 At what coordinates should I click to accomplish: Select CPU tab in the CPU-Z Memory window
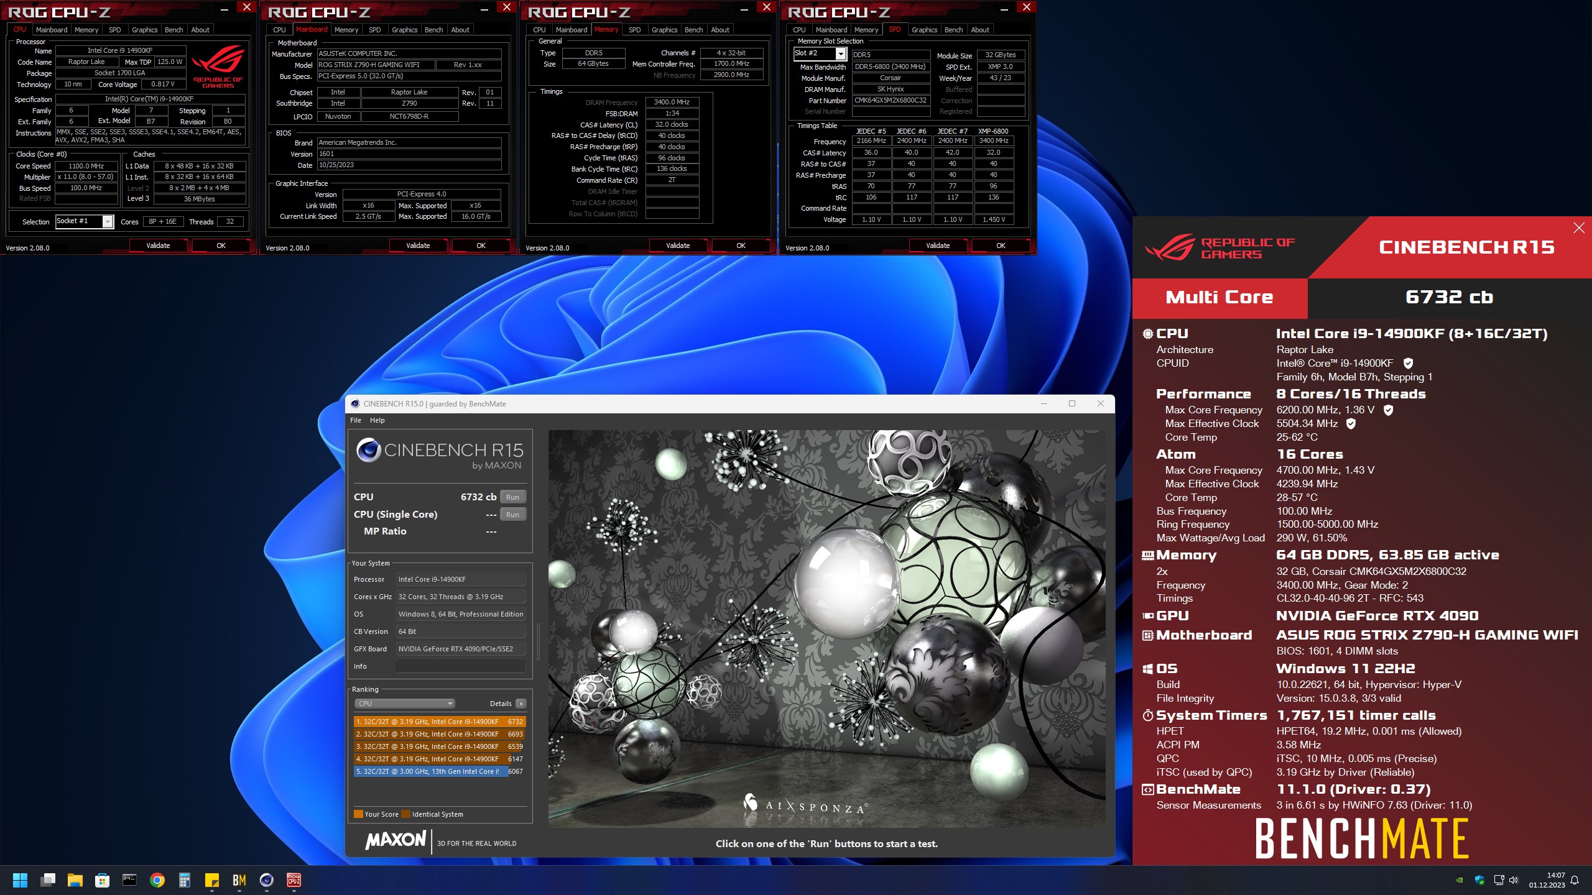pyautogui.click(x=540, y=30)
